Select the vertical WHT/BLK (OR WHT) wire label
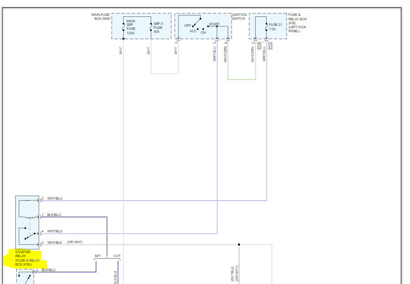Screen dimensions: 410x284 tap(234, 274)
